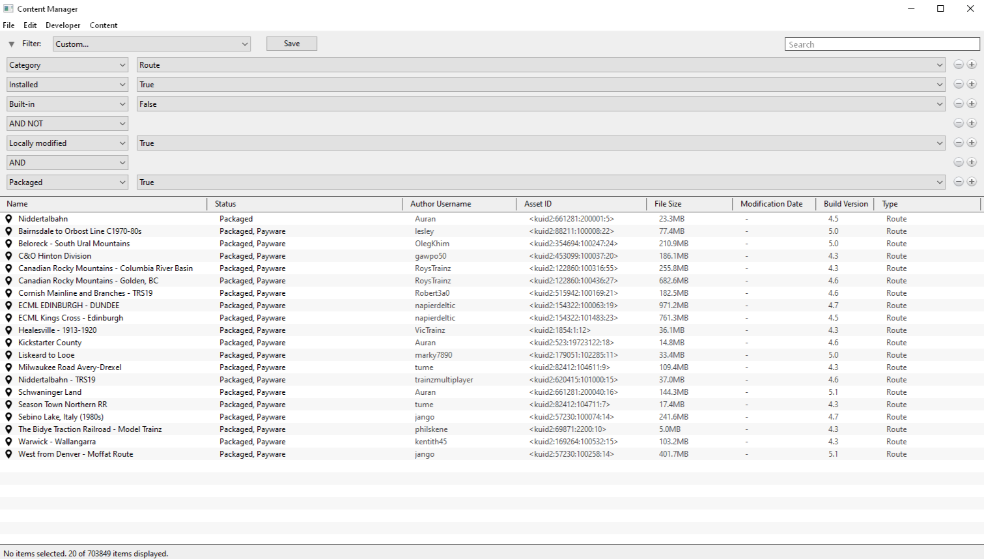The image size is (984, 559).
Task: Remove the Built-in filter row with minus icon
Action: pyautogui.click(x=959, y=104)
